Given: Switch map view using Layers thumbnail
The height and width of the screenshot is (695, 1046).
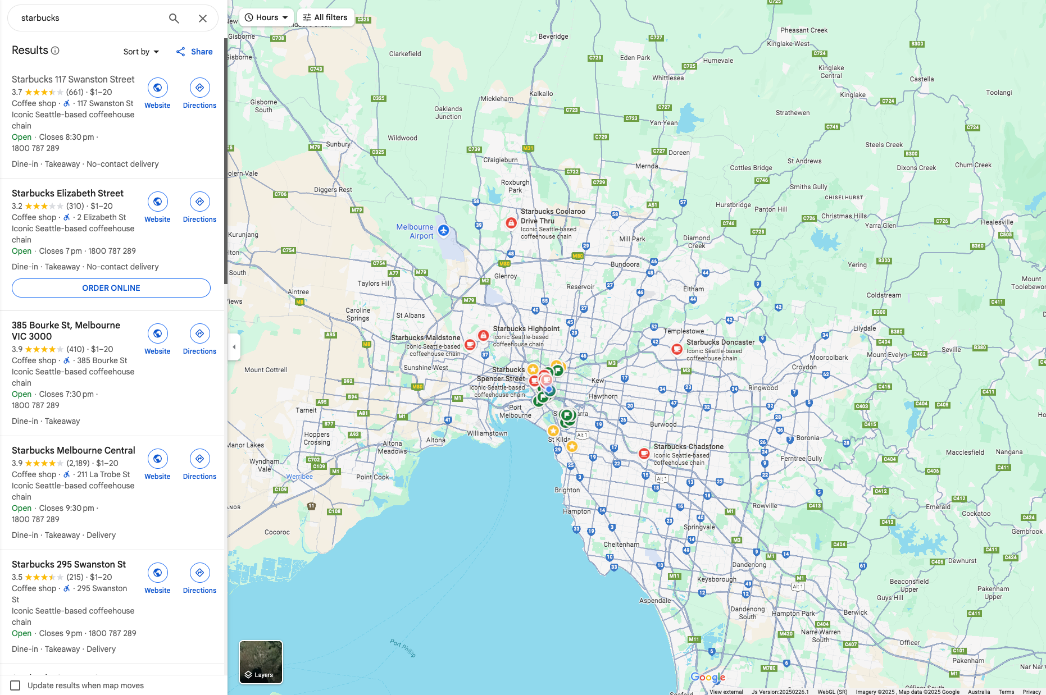Looking at the screenshot, I should click(261, 662).
